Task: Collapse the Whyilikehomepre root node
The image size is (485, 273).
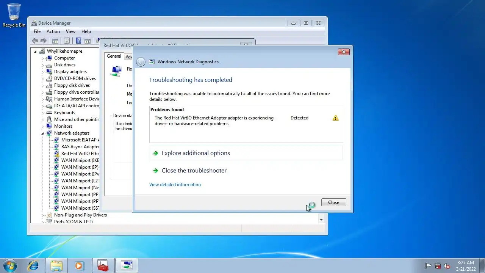Action: coord(35,51)
